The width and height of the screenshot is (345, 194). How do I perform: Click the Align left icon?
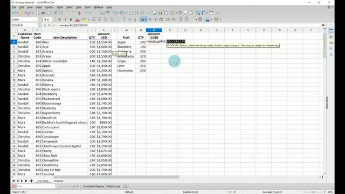click(94, 19)
